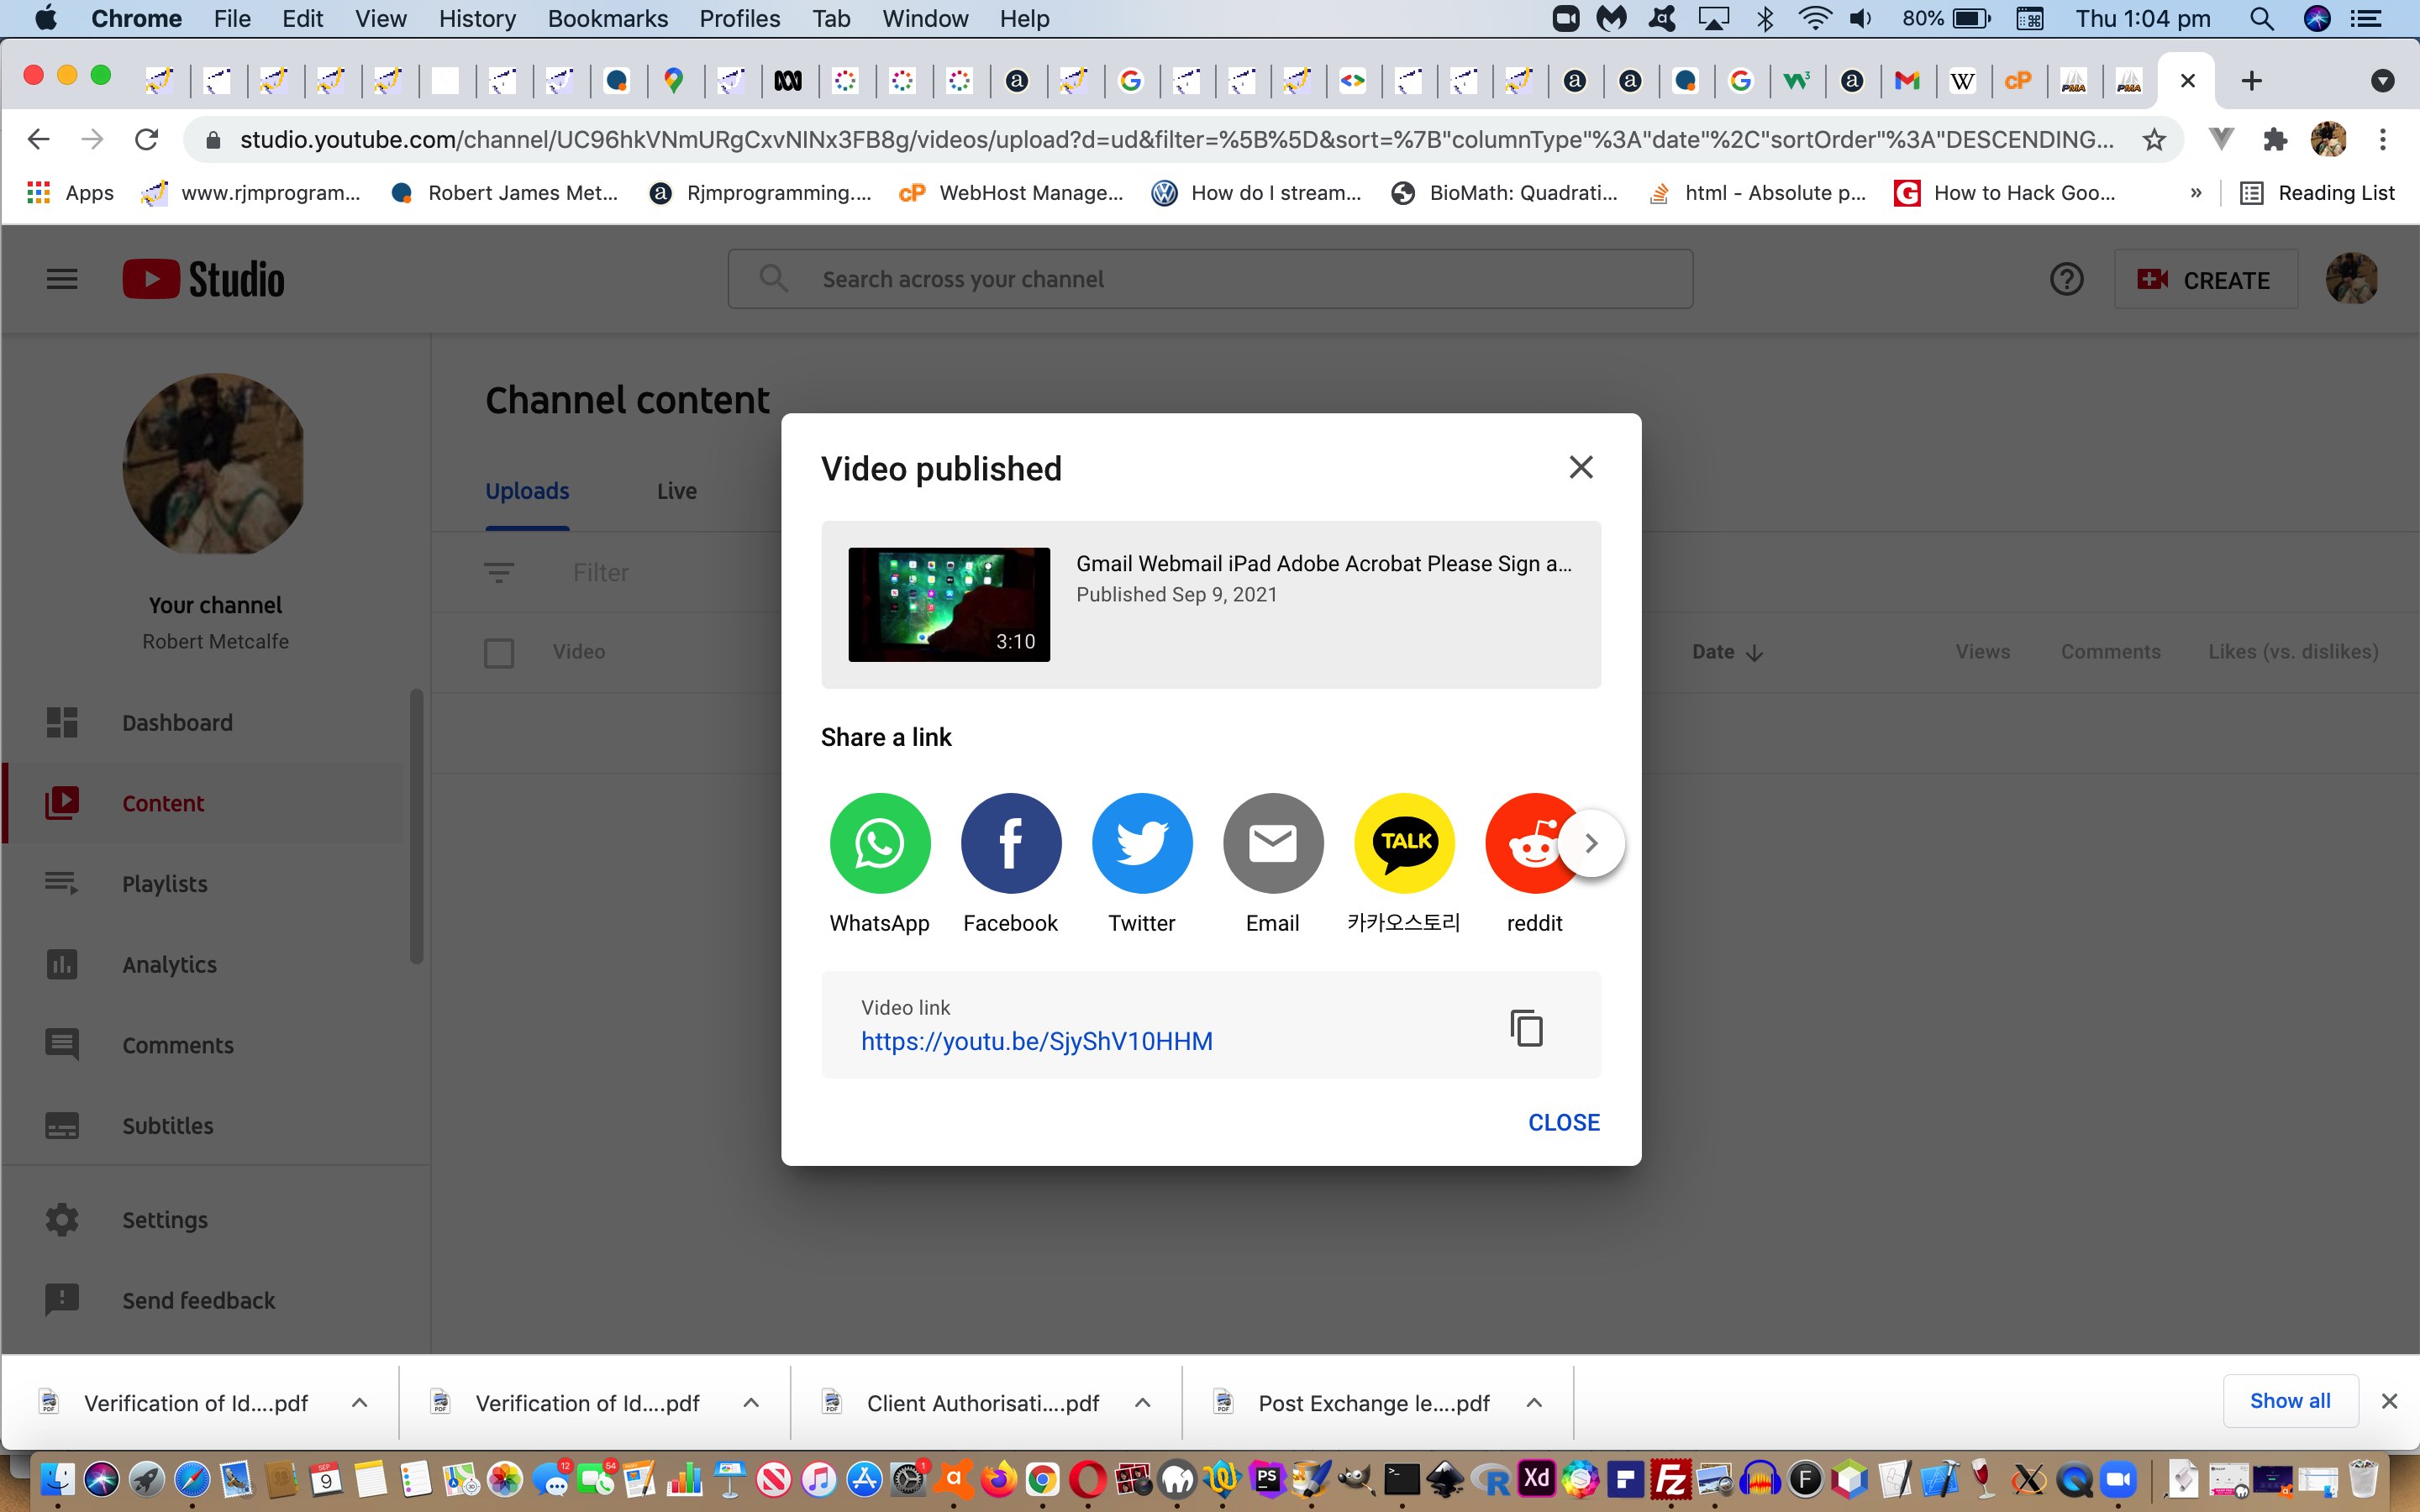Expand options for Client Authorisati....pdf download

(1142, 1403)
